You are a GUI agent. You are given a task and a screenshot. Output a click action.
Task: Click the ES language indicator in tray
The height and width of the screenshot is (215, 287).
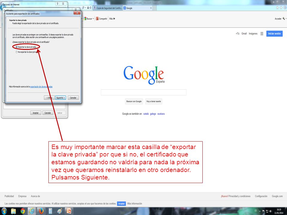256,211
